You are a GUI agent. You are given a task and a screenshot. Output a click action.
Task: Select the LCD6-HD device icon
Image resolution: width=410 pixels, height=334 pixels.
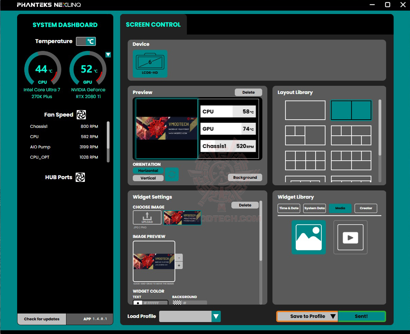pos(150,64)
